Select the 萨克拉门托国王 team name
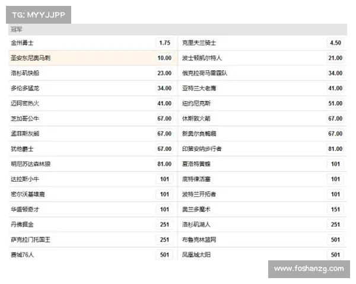 (30, 240)
